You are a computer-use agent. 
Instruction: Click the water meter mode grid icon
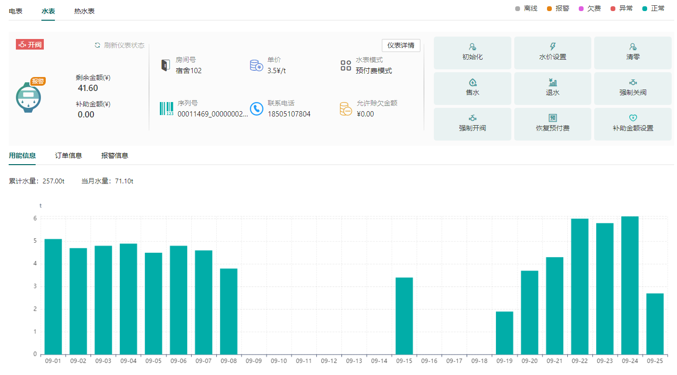(x=346, y=65)
